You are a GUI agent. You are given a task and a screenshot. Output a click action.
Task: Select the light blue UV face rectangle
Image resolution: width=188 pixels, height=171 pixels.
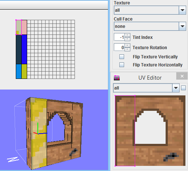click(19, 71)
